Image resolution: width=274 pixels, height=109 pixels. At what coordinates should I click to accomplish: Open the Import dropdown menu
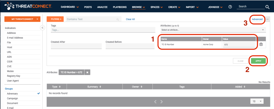tap(192, 7)
